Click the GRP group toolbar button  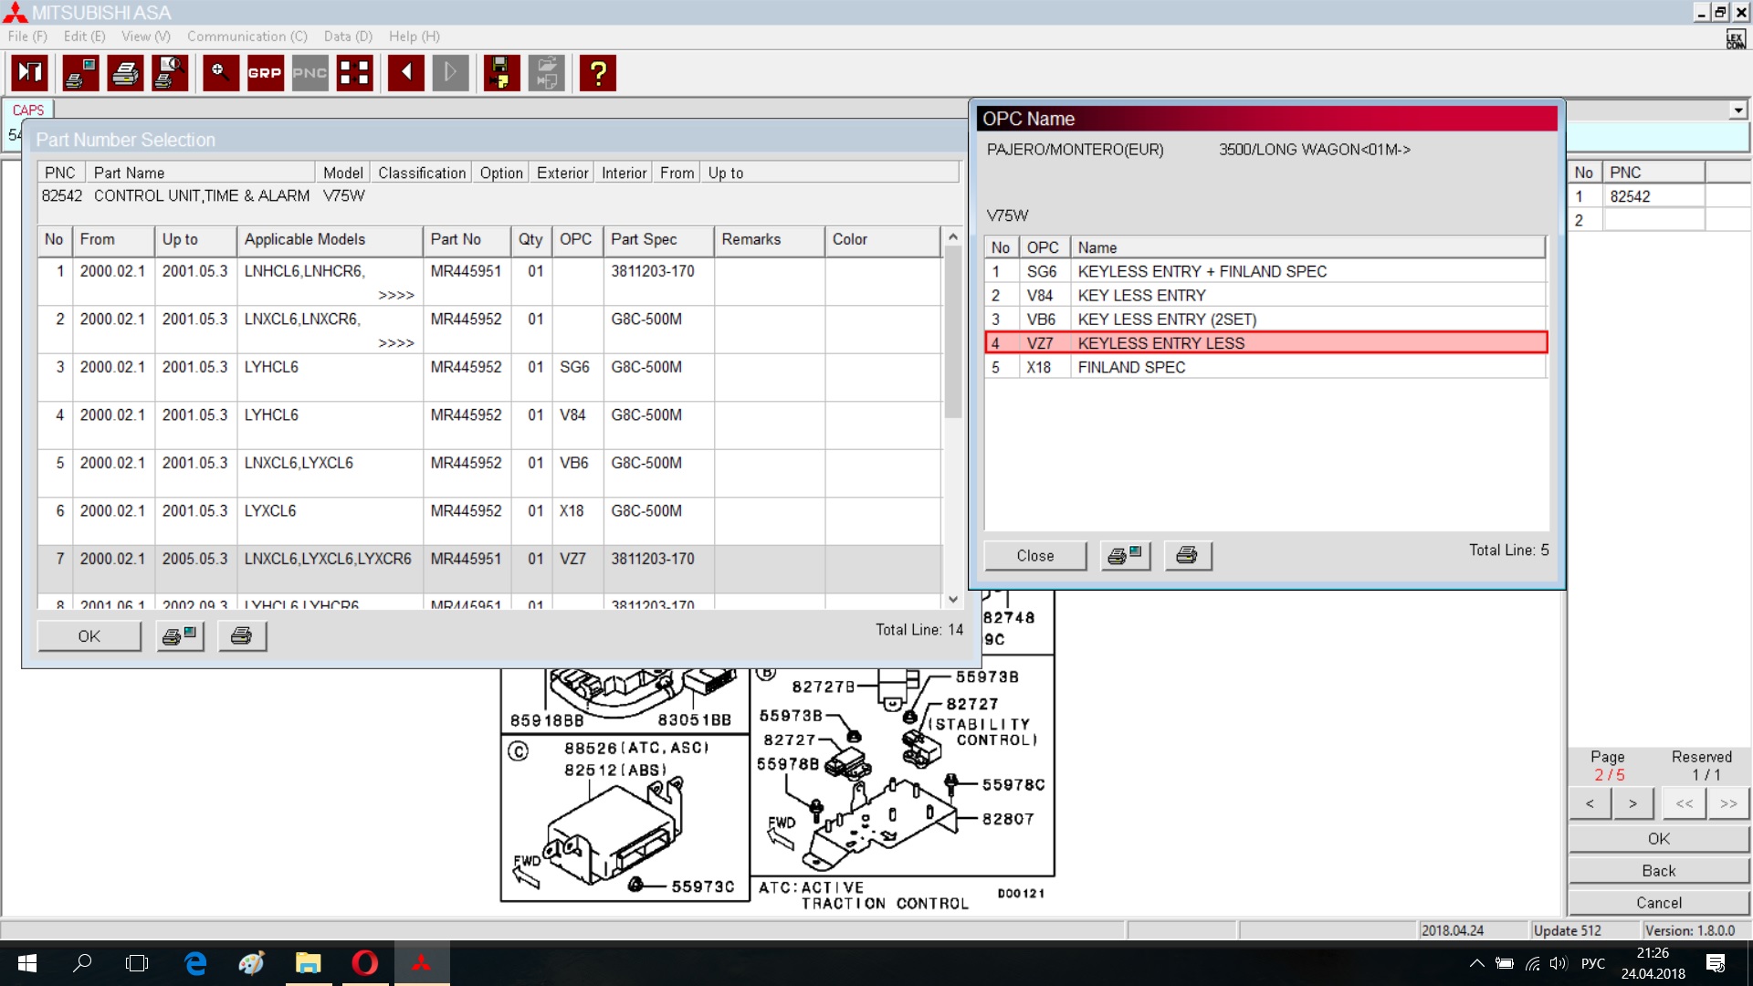tap(265, 73)
